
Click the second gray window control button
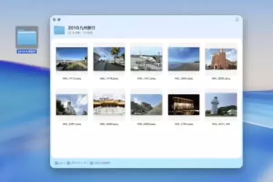58,20
